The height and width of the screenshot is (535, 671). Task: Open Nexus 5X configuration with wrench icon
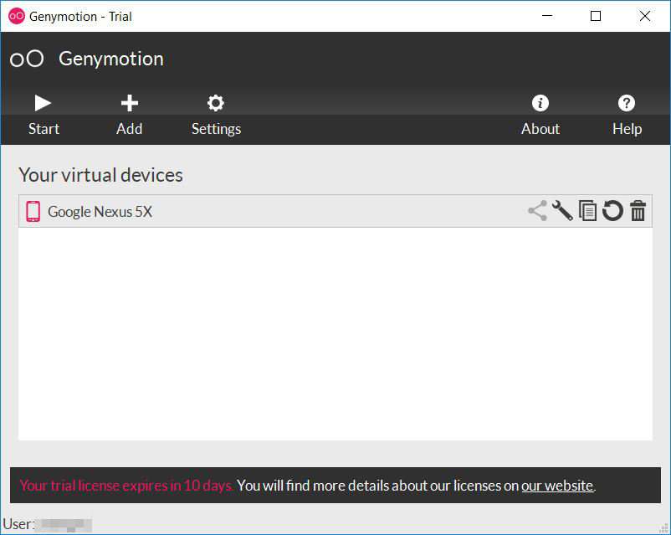[x=562, y=211]
